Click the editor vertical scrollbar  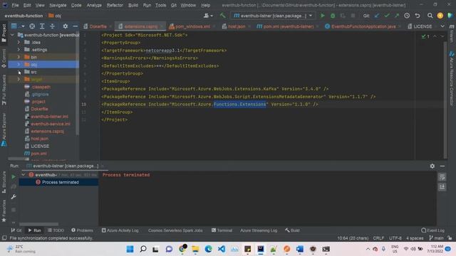(x=445, y=100)
